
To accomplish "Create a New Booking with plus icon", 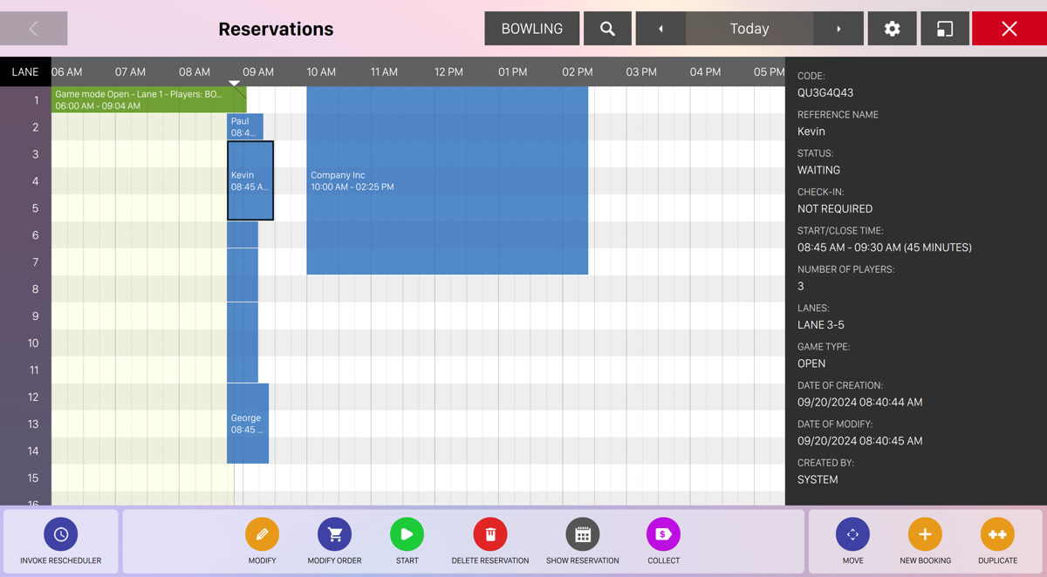I will 925,534.
